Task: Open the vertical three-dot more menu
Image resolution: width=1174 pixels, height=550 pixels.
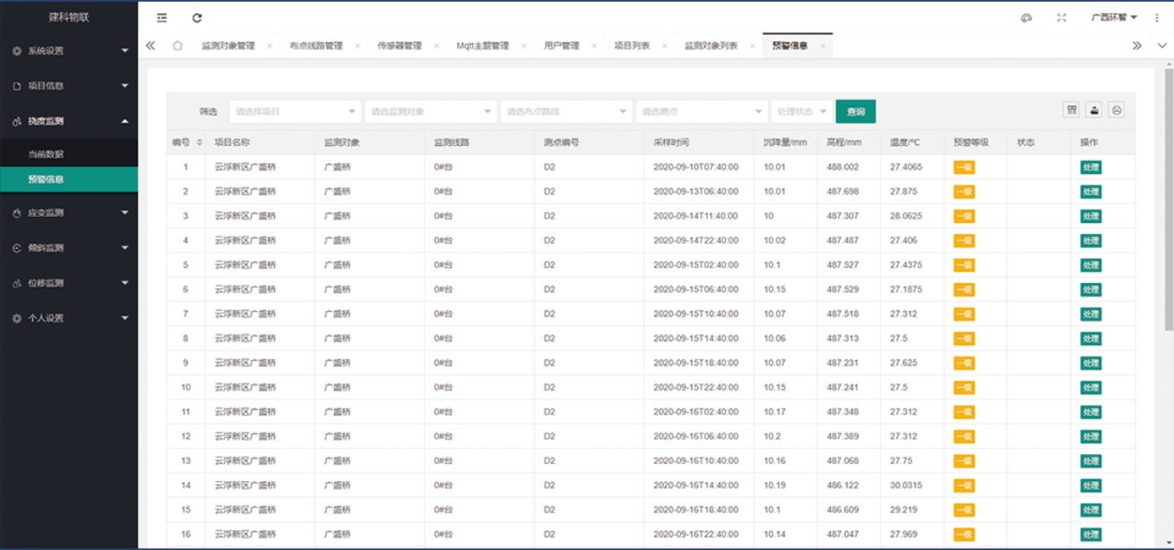Action: tap(1157, 18)
